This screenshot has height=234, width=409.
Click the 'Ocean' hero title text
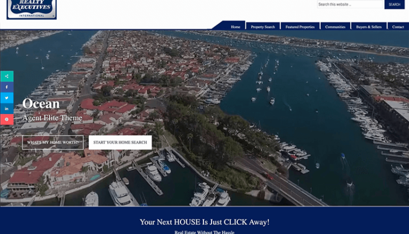[41, 104]
